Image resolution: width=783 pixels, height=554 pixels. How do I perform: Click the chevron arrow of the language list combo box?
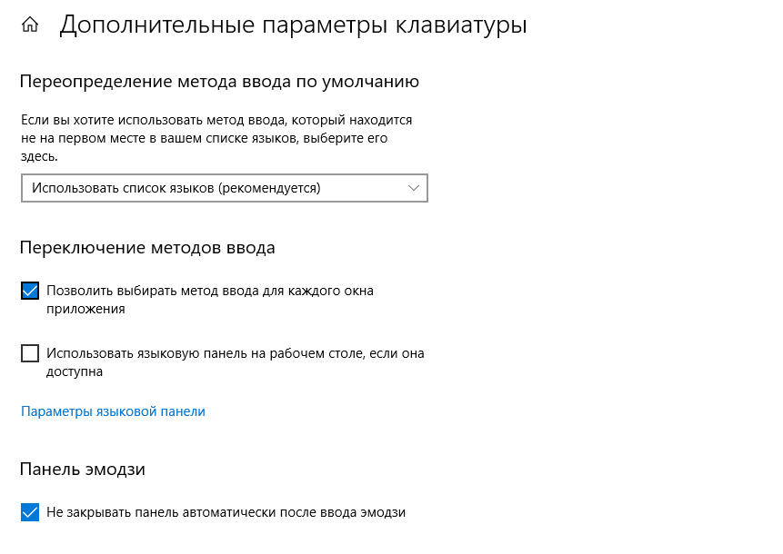point(414,188)
